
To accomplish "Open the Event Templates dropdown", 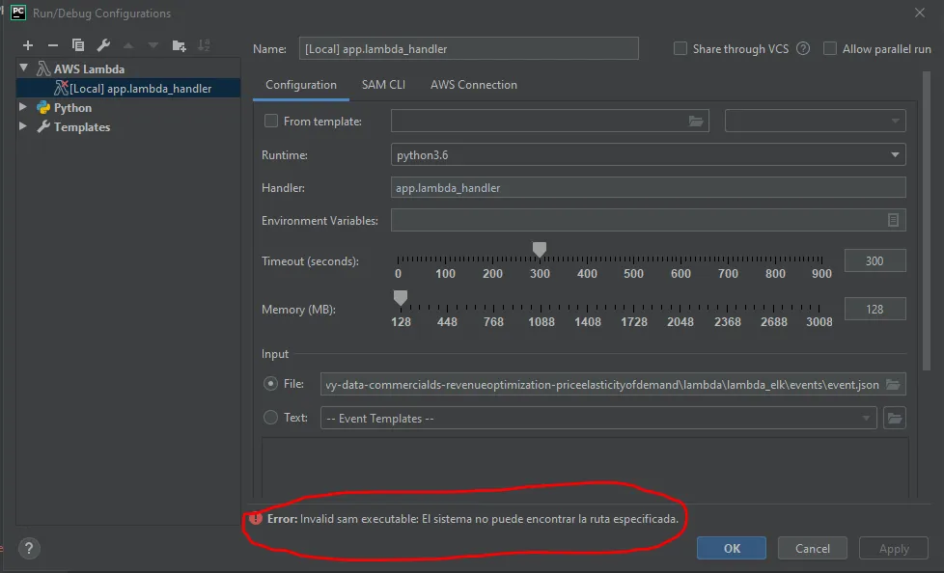I will coord(598,418).
